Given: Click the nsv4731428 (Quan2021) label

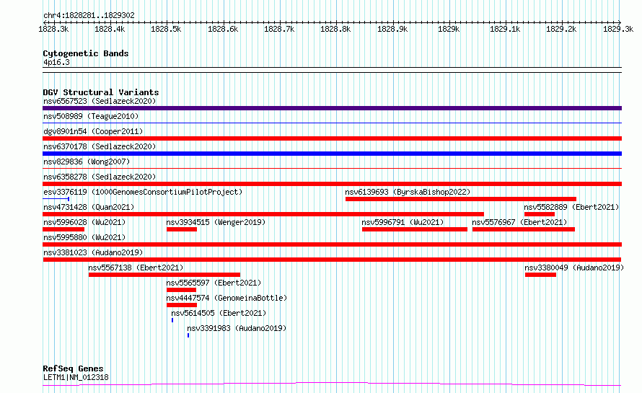Looking at the screenshot, I should click(89, 207).
